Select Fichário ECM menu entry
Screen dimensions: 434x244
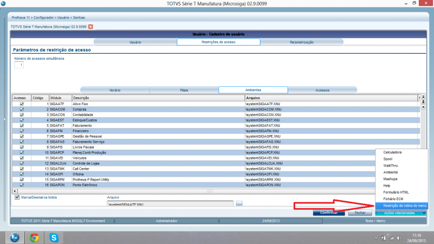(401, 199)
